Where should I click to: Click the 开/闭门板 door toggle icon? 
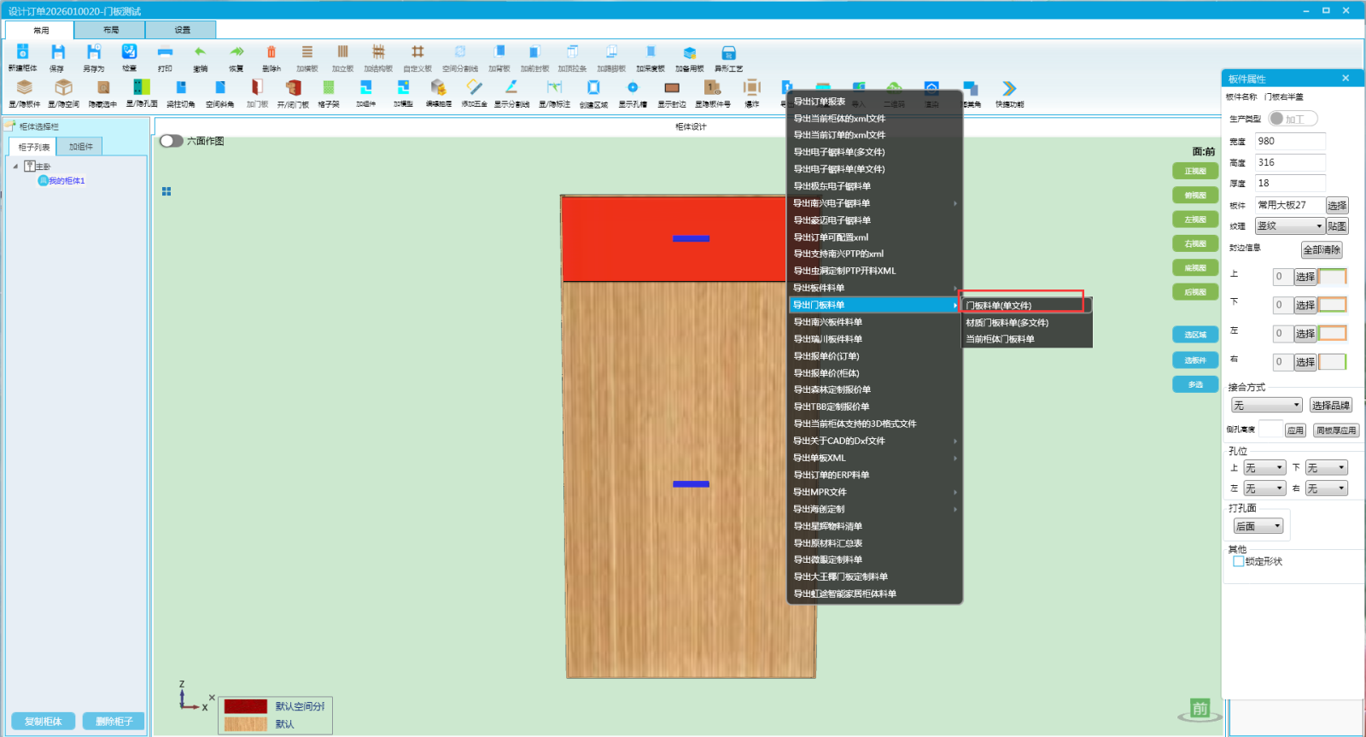point(293,88)
